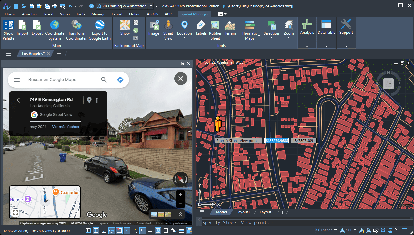Click the Street View minimap thumbnail
Screen dimensions: 414x235
[x=45, y=202]
